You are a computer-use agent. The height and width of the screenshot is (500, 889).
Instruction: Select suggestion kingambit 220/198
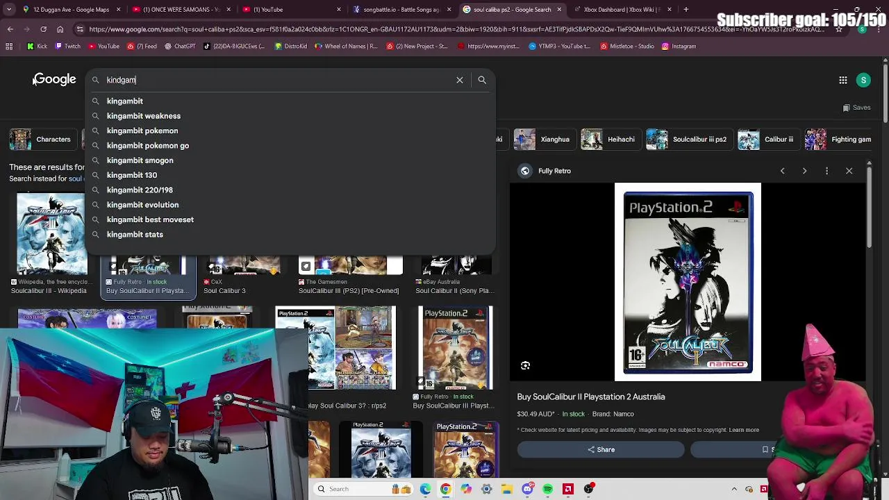click(140, 190)
